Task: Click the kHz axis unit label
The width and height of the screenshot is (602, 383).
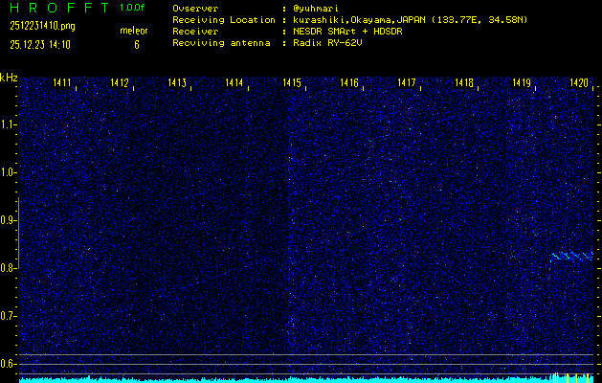Action: 9,77
